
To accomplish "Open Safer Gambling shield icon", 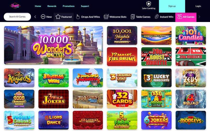I will (x=149, y=4).
